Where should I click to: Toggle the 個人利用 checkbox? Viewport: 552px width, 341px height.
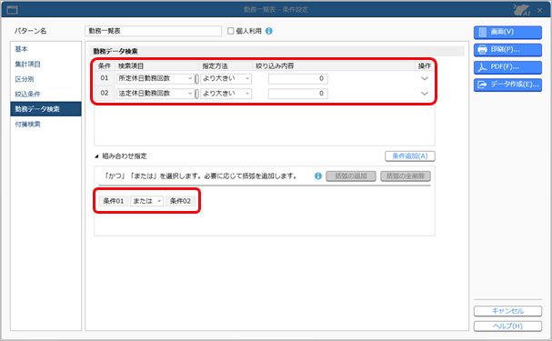coord(231,31)
